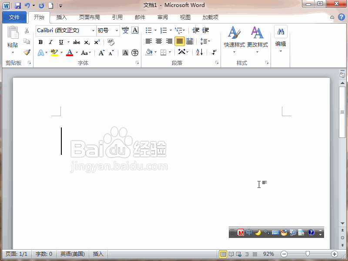Switch to the 引用 tab
Viewport: 348px width, 261px height.
pyautogui.click(x=117, y=17)
